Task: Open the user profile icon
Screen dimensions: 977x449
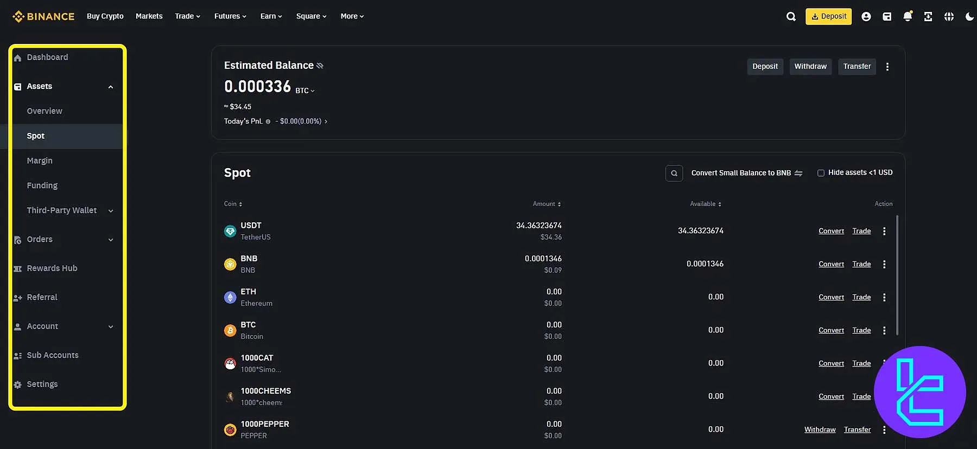Action: point(866,16)
